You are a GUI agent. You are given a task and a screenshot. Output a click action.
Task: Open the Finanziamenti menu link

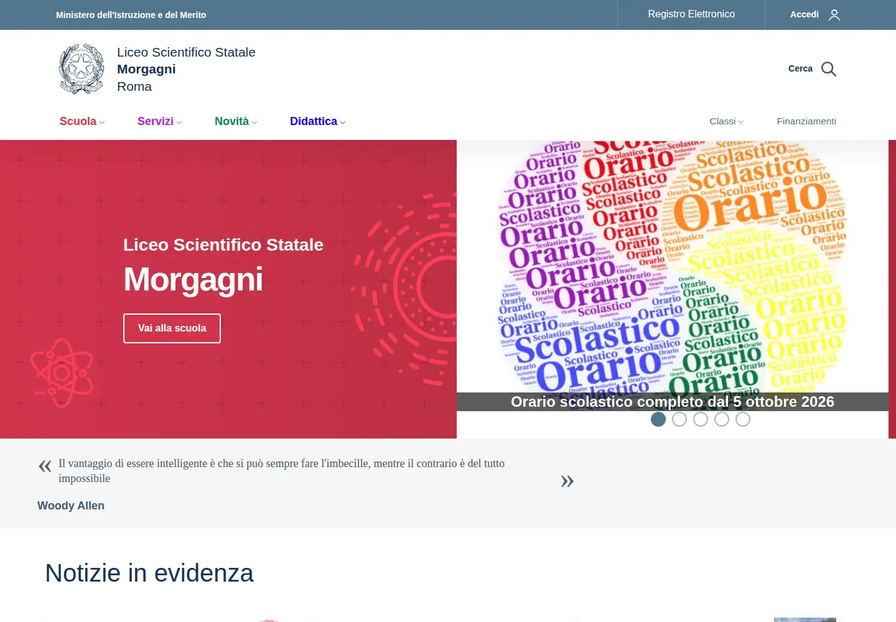tap(806, 121)
